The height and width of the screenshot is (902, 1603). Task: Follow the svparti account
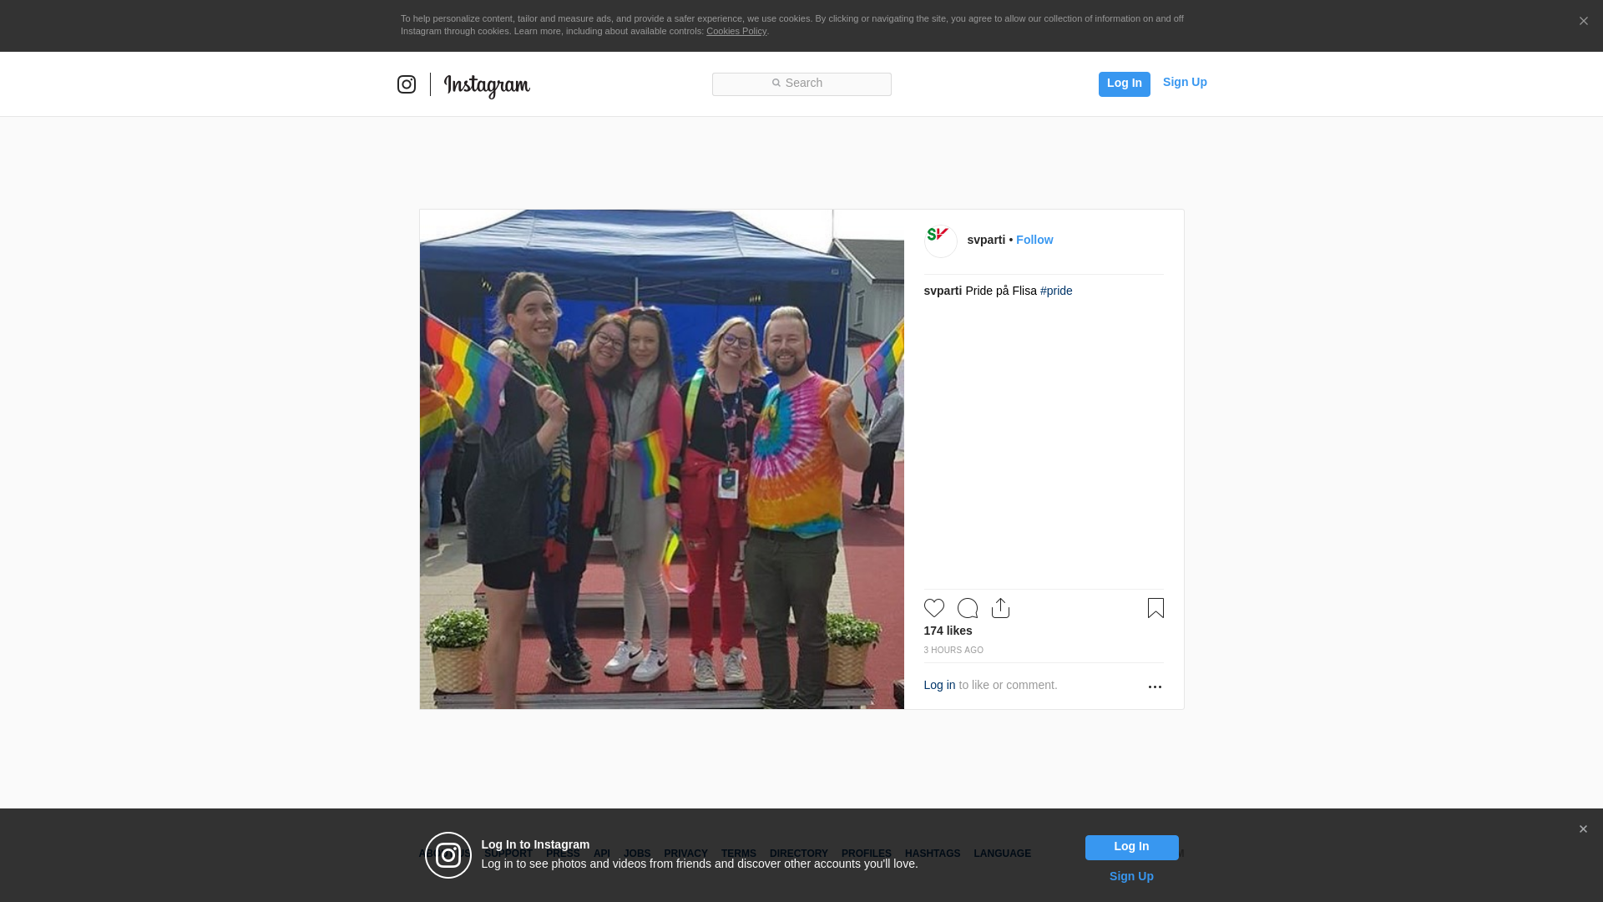pos(1034,240)
